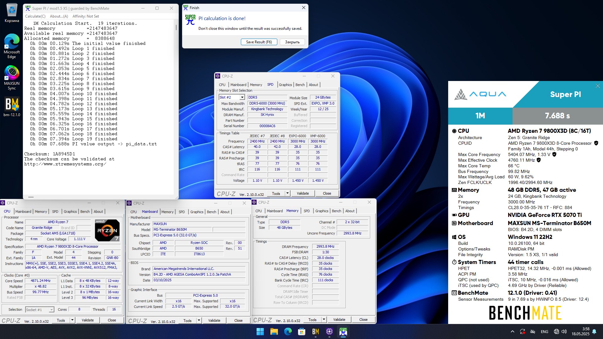Click the CPU validation checkmark next to CPUID
This screenshot has height=339, width=603.
click(596, 143)
